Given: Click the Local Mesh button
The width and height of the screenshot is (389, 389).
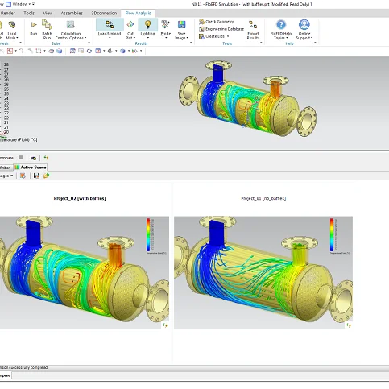Looking at the screenshot, I should [x=12, y=30].
